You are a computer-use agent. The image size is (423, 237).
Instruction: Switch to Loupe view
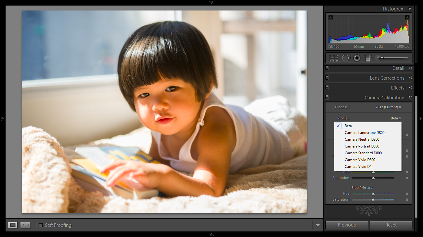click(13, 225)
